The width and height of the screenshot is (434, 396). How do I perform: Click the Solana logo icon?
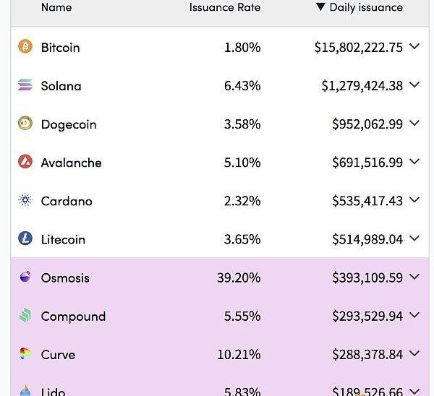coord(25,85)
